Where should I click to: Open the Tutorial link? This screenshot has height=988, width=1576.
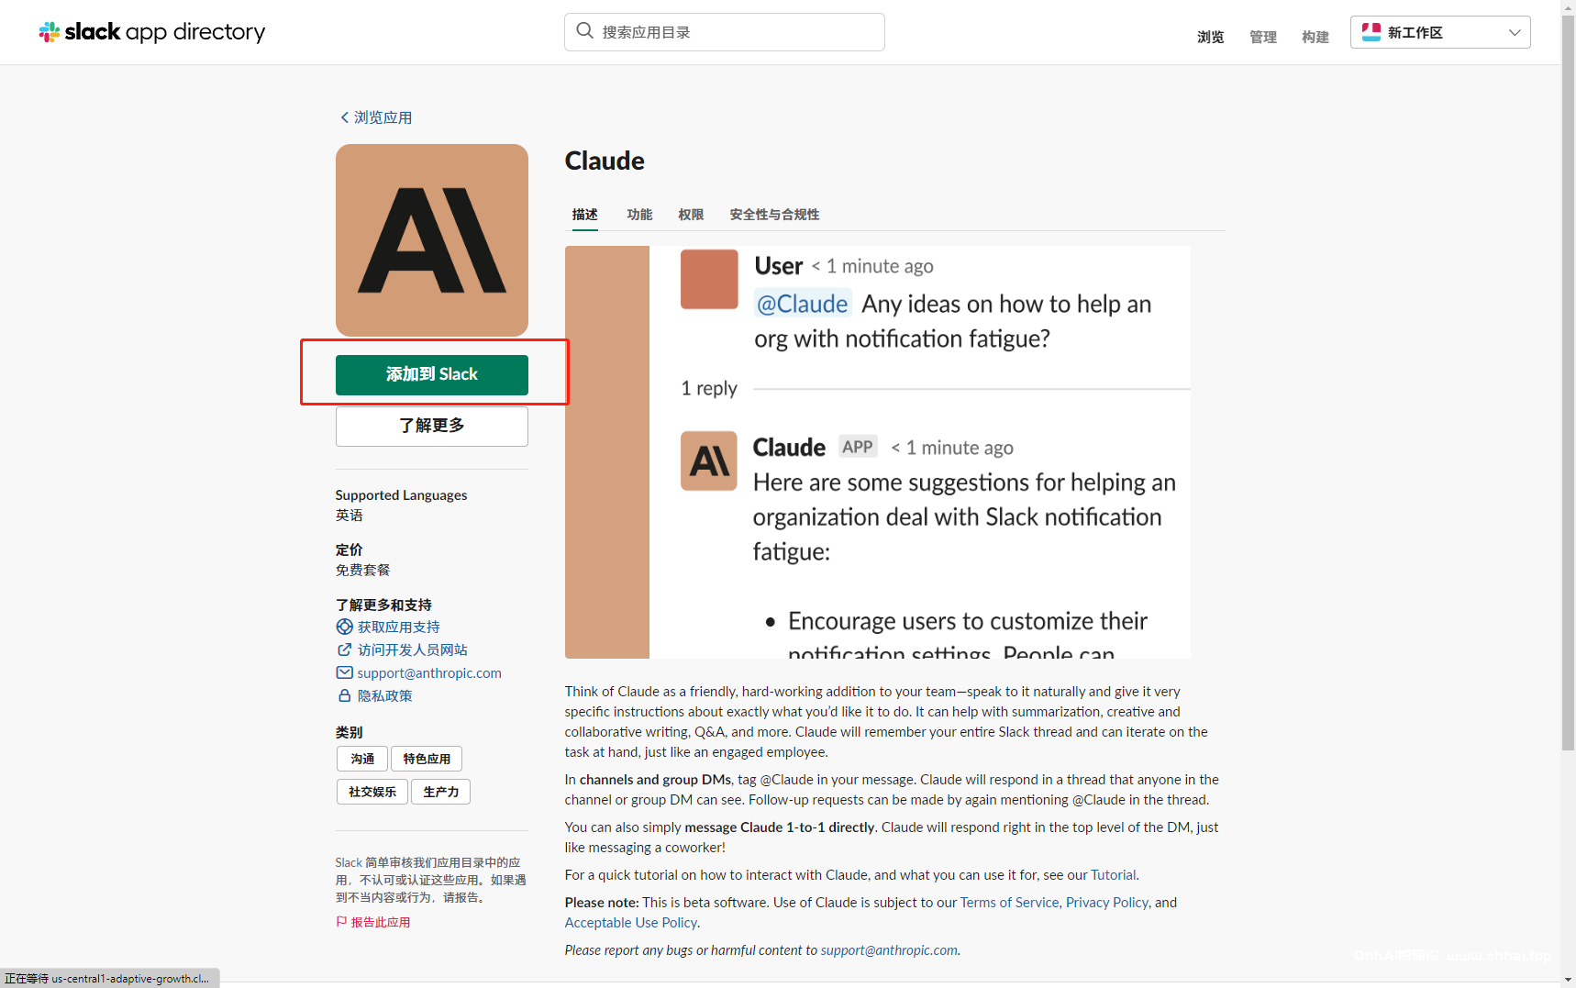tap(1113, 875)
